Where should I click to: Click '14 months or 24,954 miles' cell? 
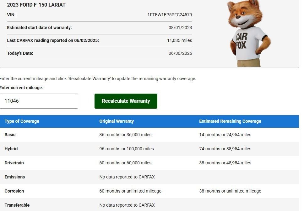(x=225, y=135)
